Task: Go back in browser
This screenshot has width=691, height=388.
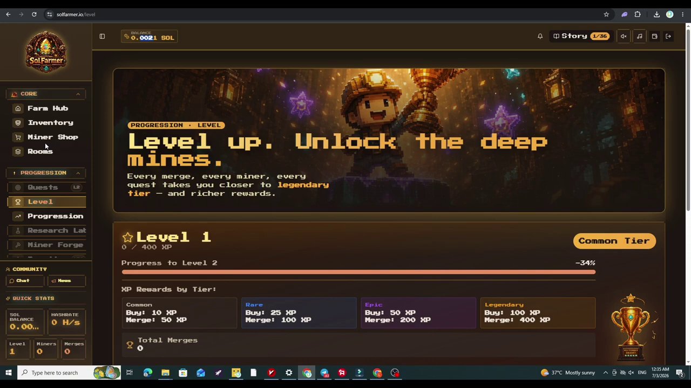Action: (8, 15)
